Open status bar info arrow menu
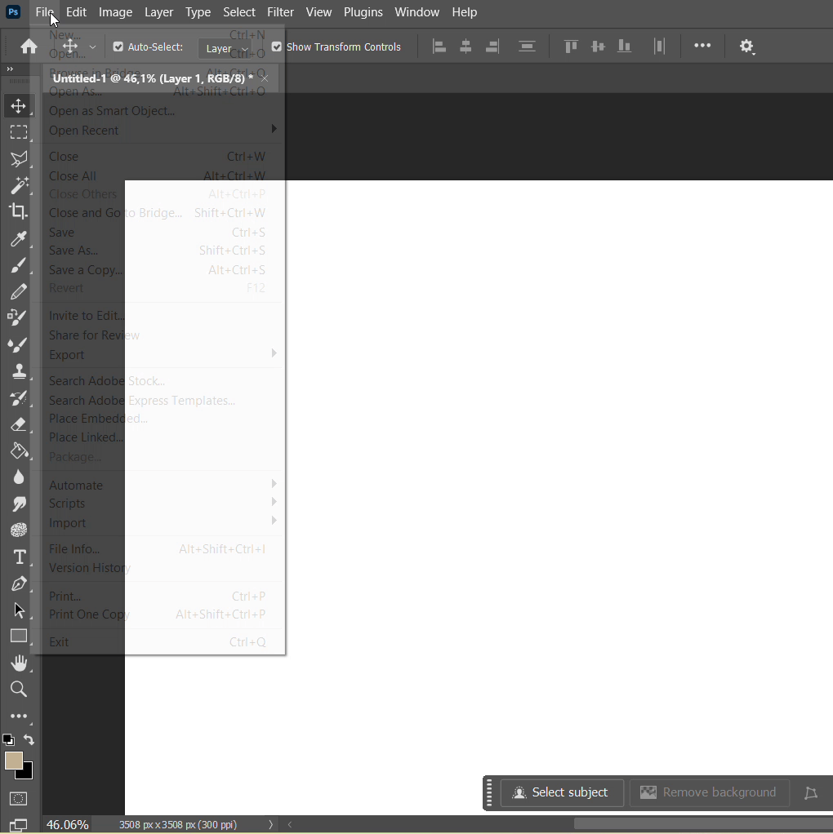Viewport: 833px width, 834px height. tap(270, 824)
